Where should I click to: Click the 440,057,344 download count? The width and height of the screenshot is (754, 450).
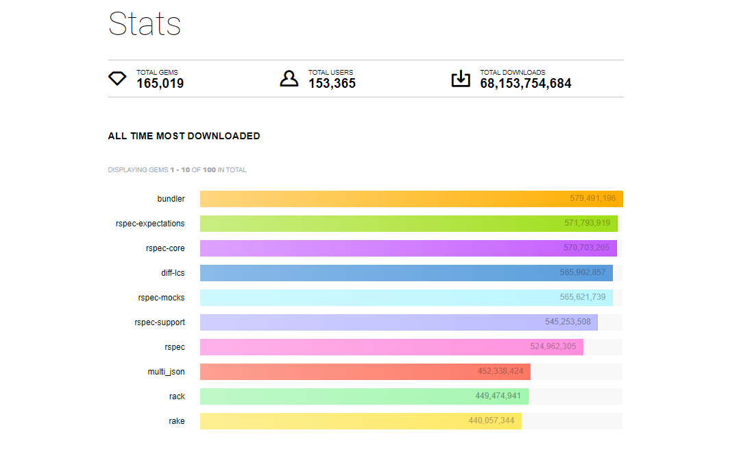point(491,421)
